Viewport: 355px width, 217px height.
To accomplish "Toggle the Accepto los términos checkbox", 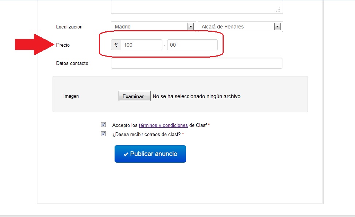I will [x=103, y=125].
